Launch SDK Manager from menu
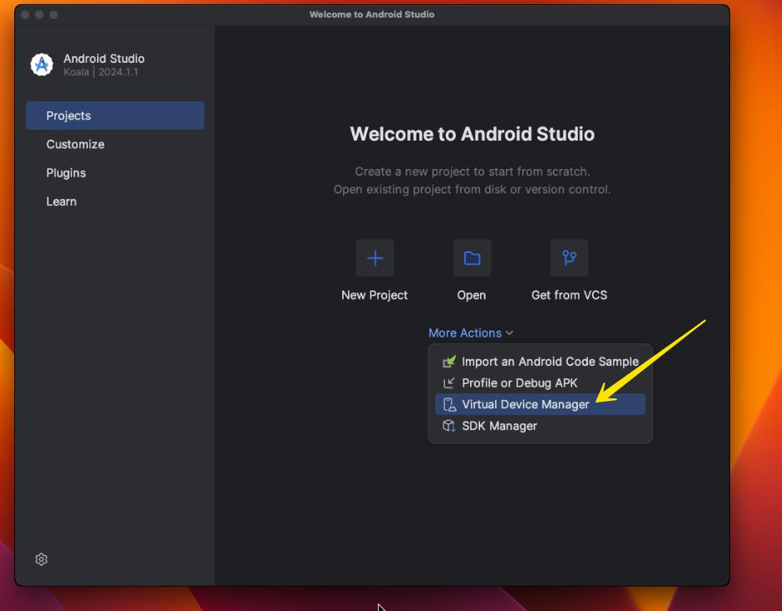Viewport: 782px width, 611px height. click(x=540, y=426)
